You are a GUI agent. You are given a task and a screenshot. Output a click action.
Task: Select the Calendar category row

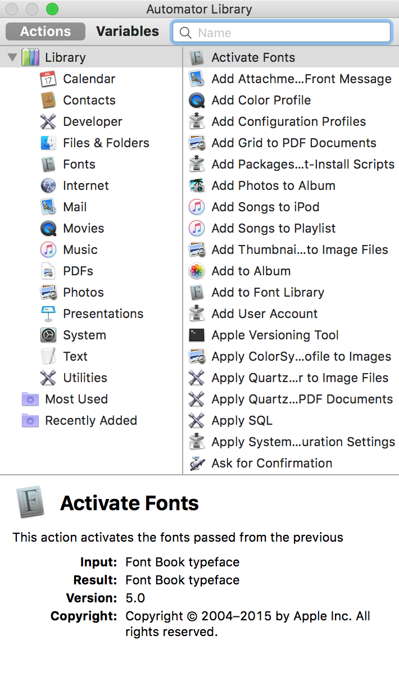91,79
